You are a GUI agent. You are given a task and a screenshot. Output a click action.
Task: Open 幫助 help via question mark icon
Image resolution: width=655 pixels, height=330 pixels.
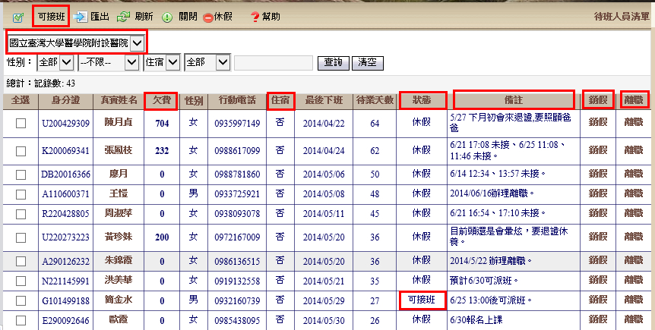click(255, 17)
